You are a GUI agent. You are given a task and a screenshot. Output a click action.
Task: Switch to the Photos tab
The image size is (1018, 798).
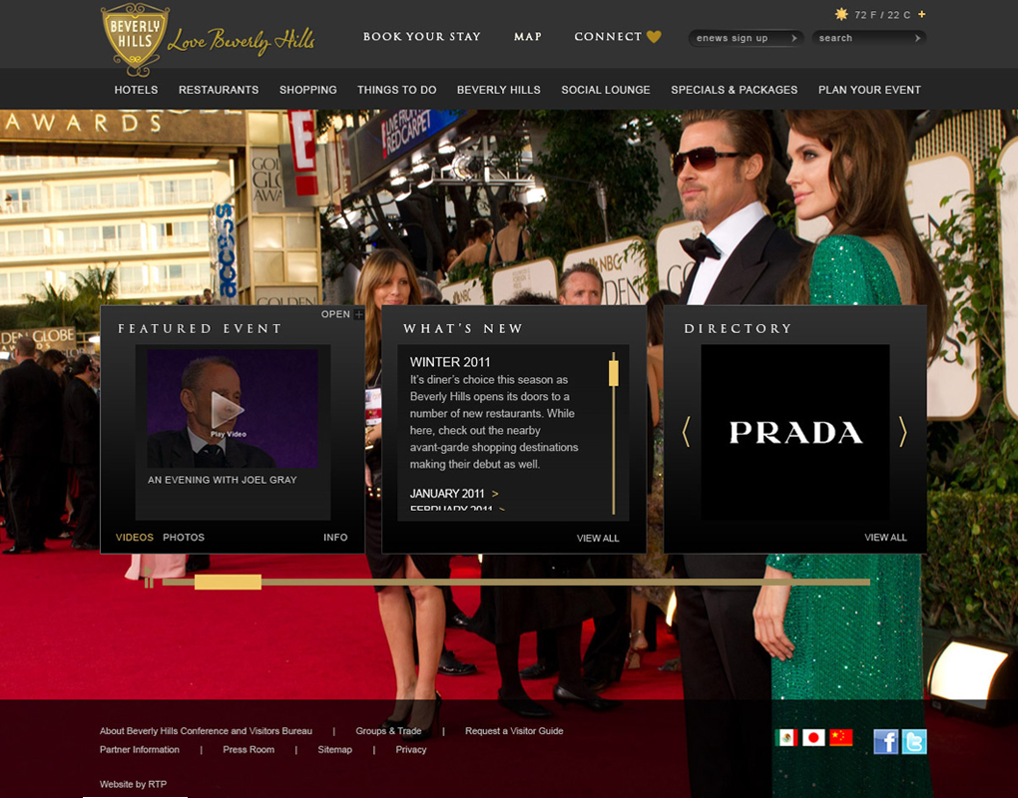(184, 538)
